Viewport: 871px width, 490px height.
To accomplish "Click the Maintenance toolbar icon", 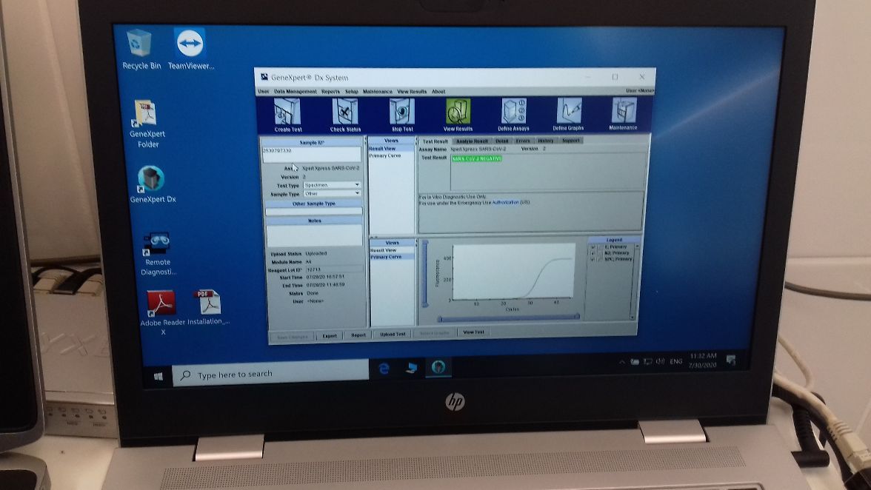I will 624,113.
